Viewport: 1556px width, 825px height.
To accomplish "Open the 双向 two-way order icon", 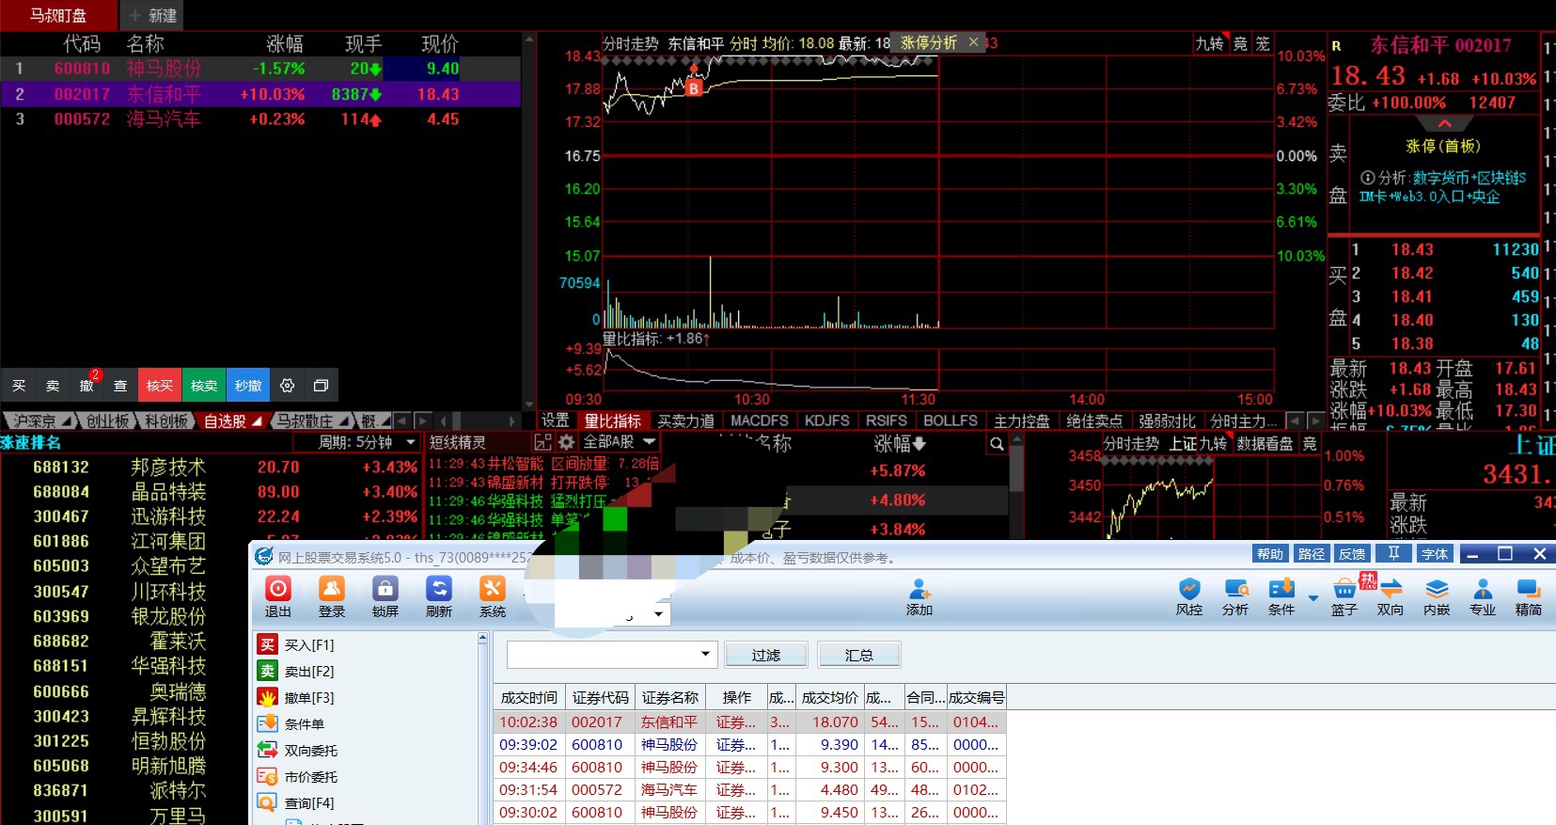I will click(x=1391, y=597).
